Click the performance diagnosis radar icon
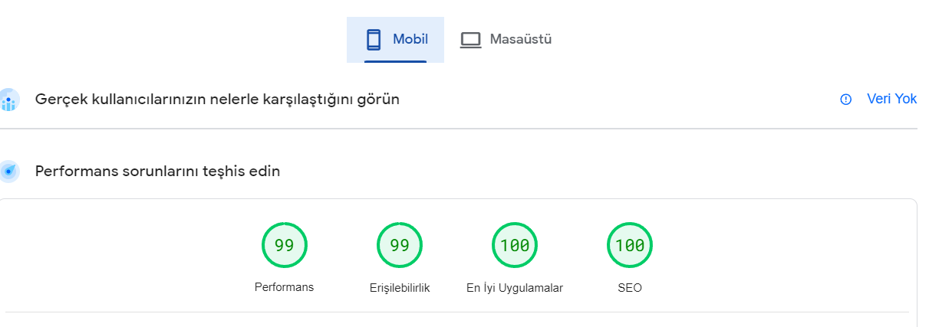 pyautogui.click(x=8, y=172)
